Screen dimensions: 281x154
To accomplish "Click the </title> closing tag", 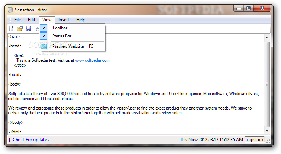I will coord(20,65).
